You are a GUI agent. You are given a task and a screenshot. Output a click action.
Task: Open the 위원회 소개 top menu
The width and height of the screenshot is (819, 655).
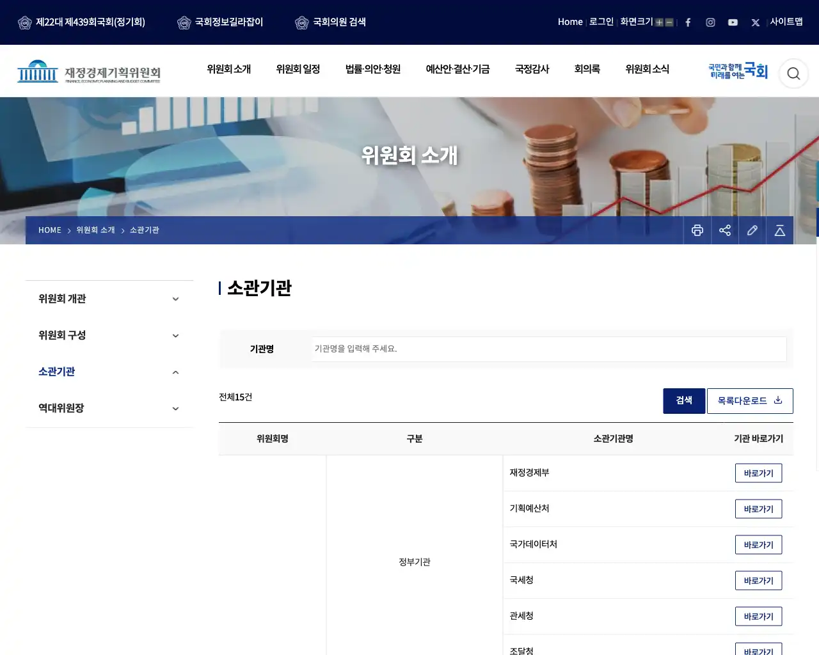pyautogui.click(x=229, y=69)
